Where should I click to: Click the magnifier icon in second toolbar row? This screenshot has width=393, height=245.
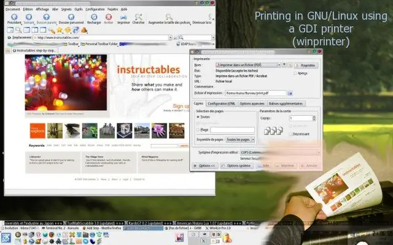[18, 30]
